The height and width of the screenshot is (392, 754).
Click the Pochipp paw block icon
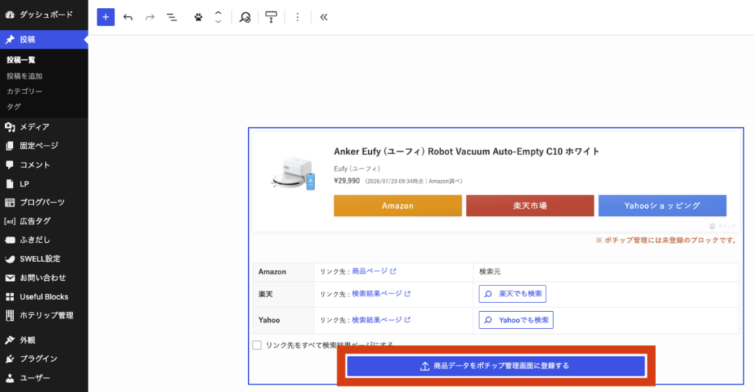[x=198, y=18]
